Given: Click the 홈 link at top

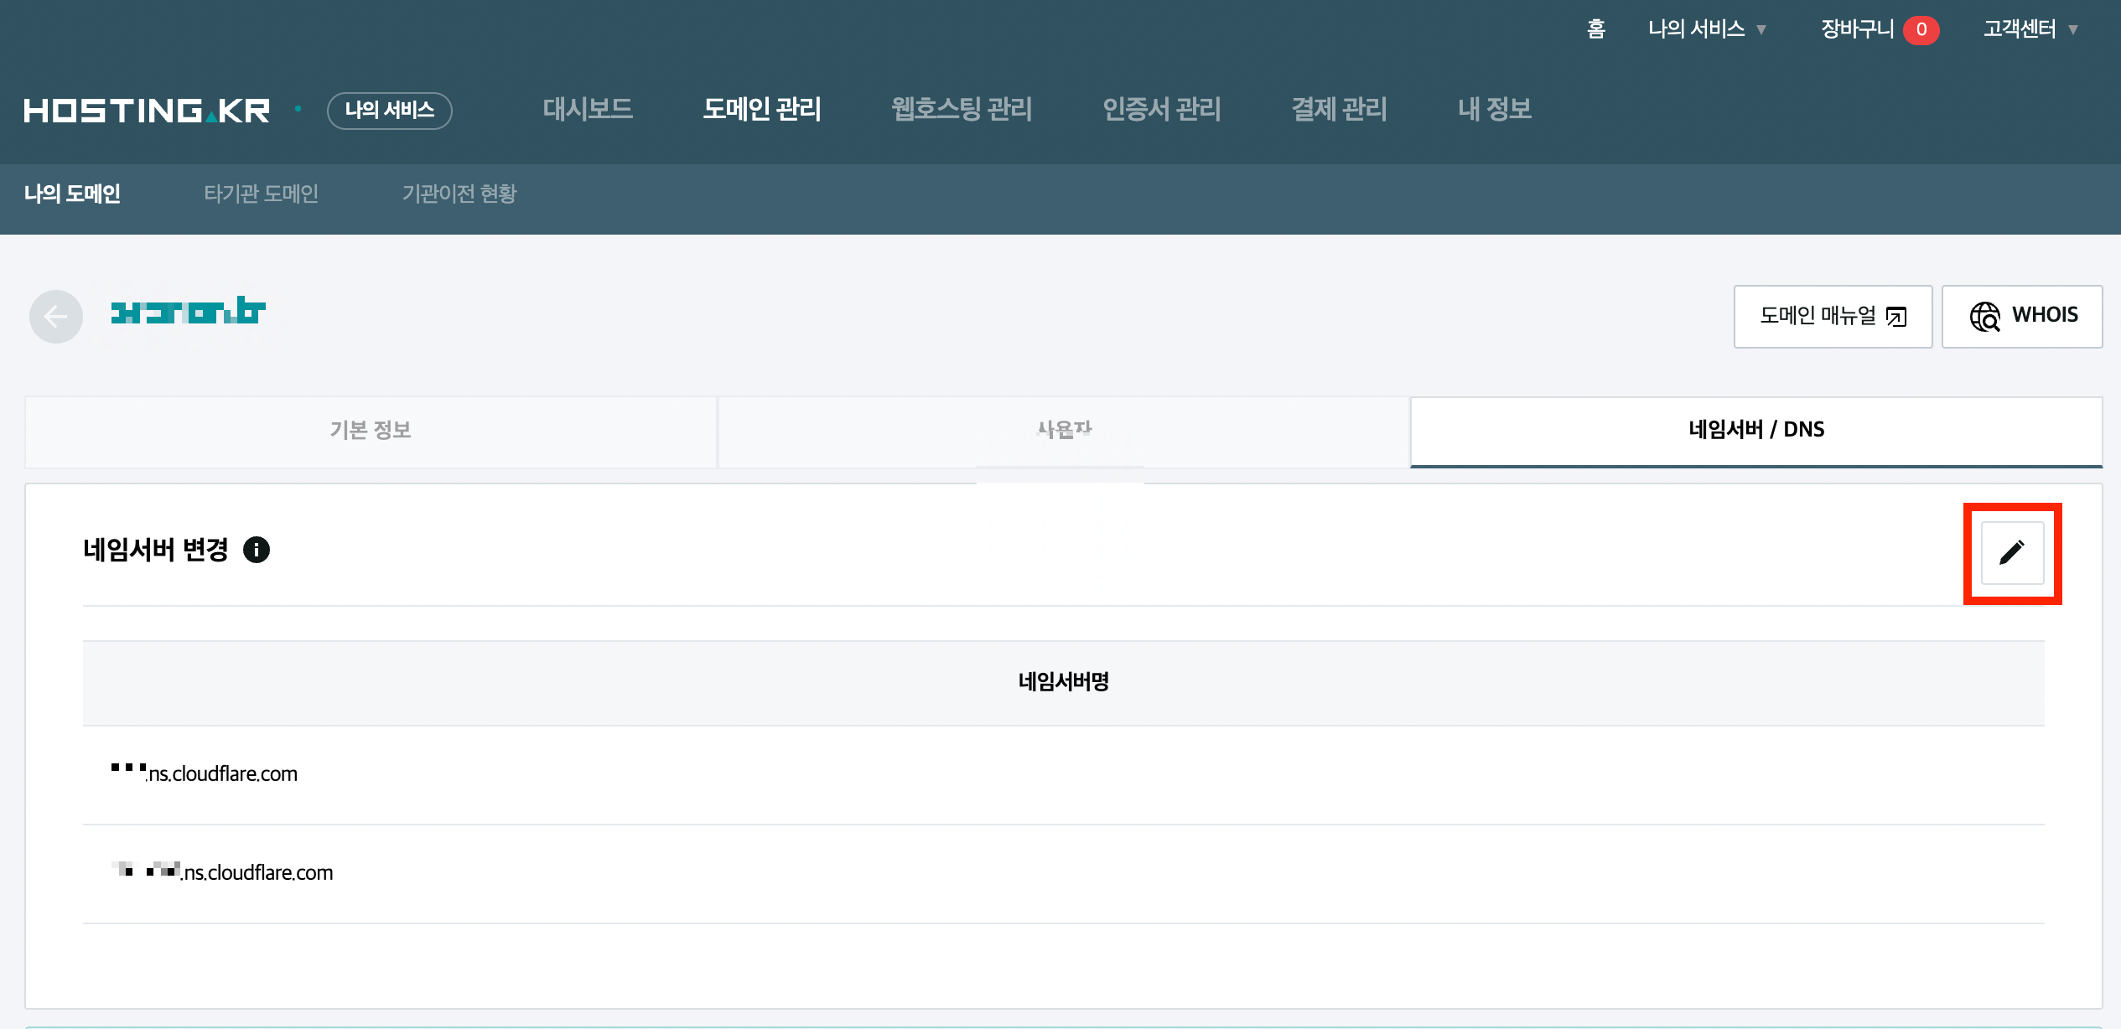Looking at the screenshot, I should [1596, 29].
